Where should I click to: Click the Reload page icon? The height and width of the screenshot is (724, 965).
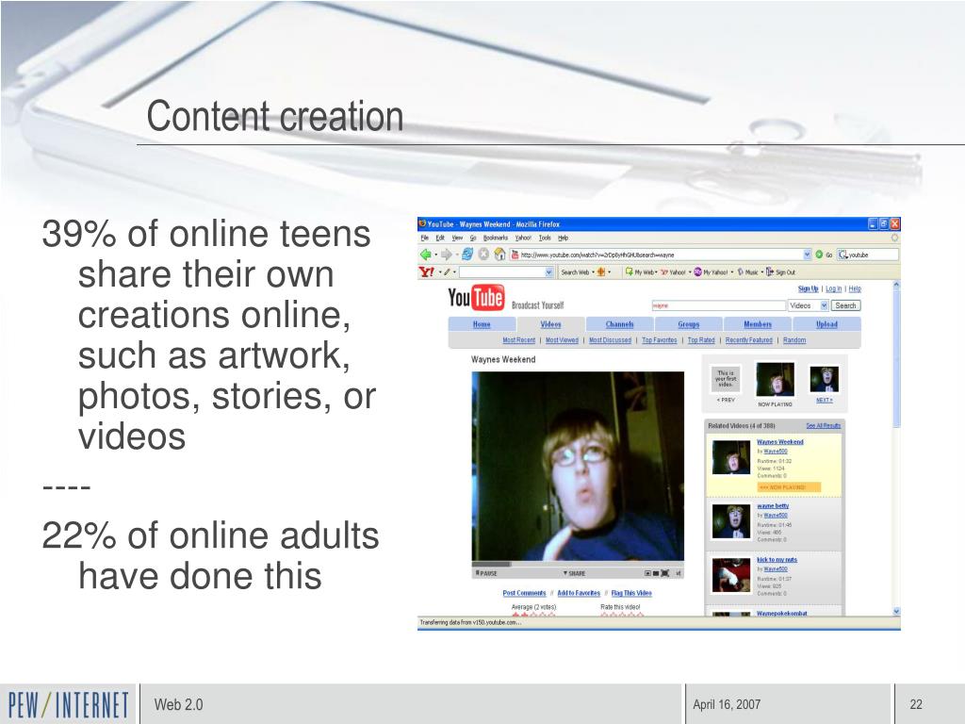pos(467,255)
